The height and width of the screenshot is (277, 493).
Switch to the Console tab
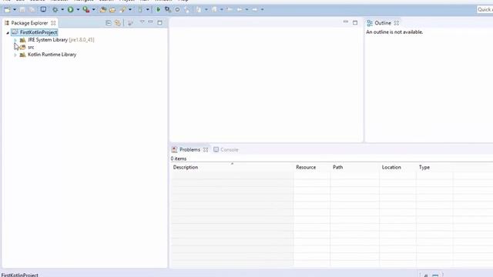click(x=226, y=150)
